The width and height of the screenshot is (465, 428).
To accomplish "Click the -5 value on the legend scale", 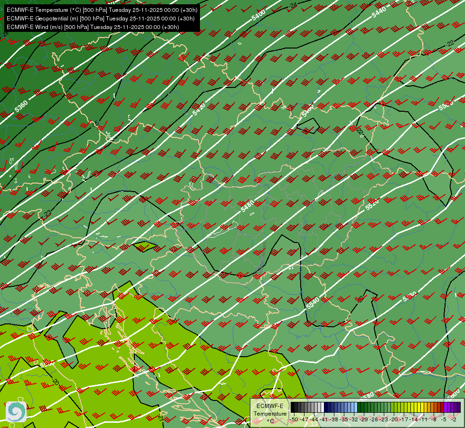I will (444, 419).
